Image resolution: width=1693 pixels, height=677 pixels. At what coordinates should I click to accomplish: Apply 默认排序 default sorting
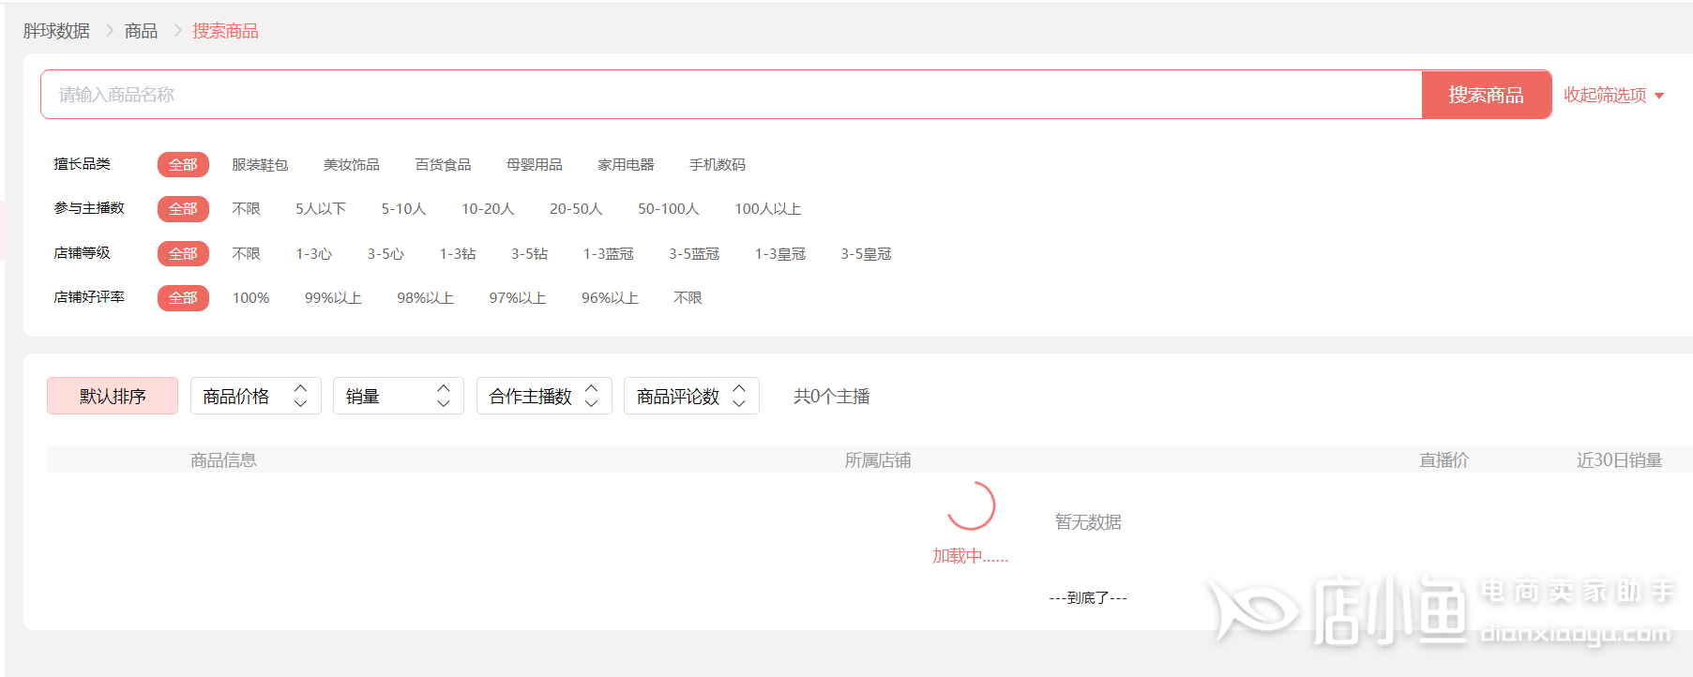[113, 396]
